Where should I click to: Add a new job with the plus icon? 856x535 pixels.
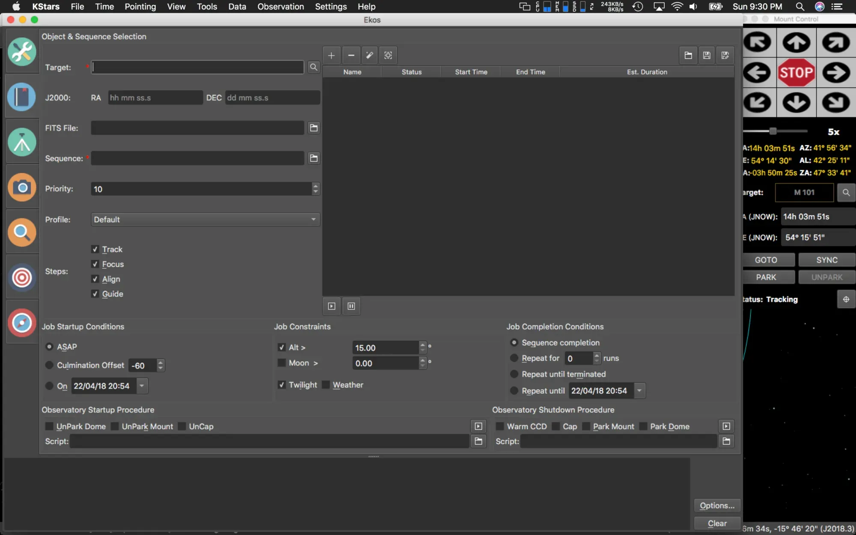pyautogui.click(x=332, y=55)
